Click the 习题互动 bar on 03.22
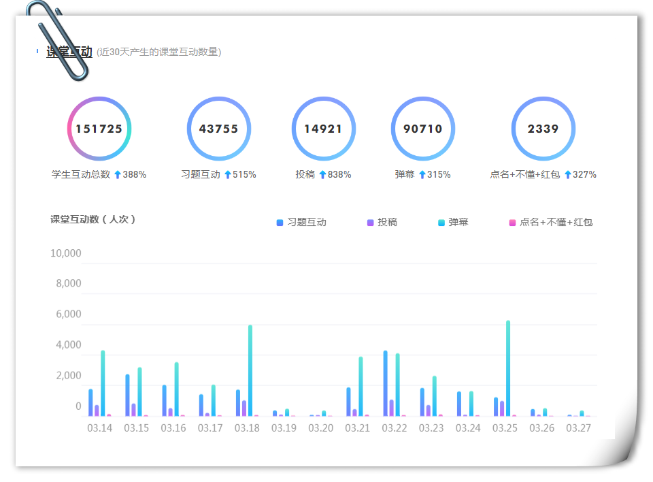Viewport: 653px width, 482px height. click(x=386, y=383)
